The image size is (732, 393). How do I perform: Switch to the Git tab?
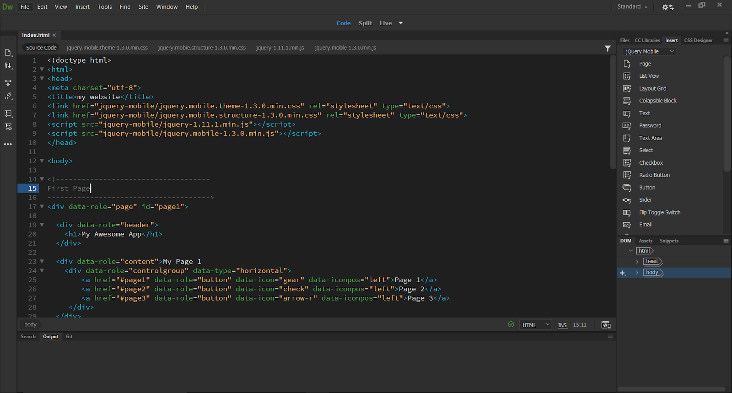click(x=69, y=337)
